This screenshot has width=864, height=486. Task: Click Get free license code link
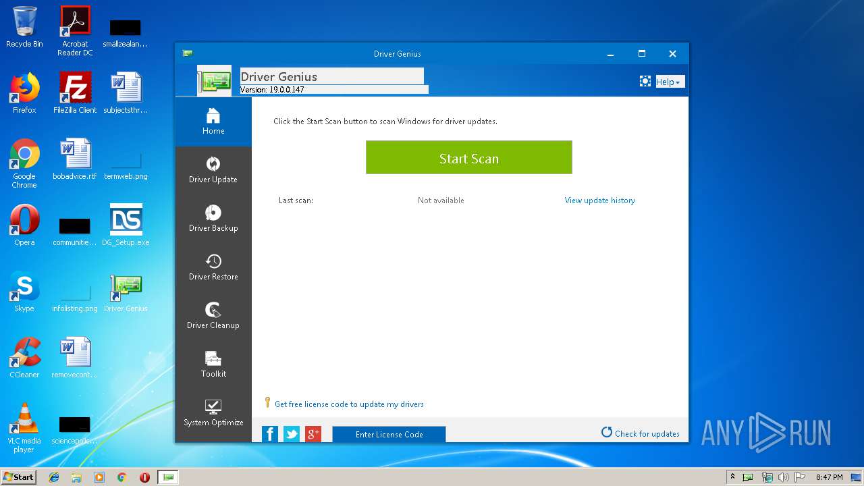pos(349,404)
